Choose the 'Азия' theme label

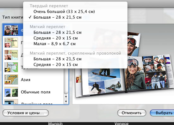[x=26, y=80]
